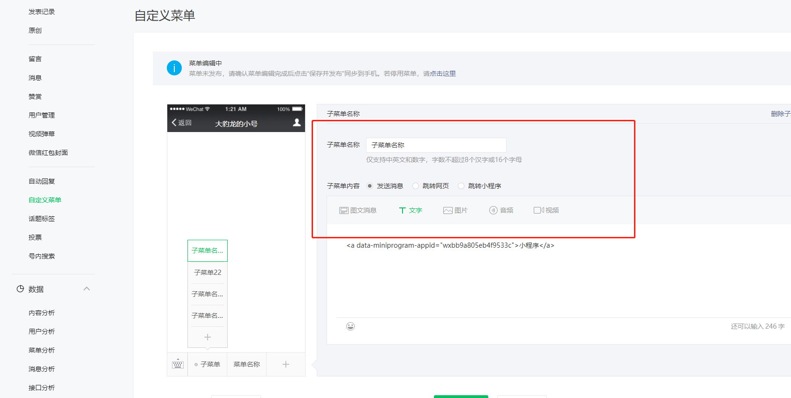Image resolution: width=791 pixels, height=398 pixels.
Task: Open 原创 in the sidebar
Action: [35, 30]
